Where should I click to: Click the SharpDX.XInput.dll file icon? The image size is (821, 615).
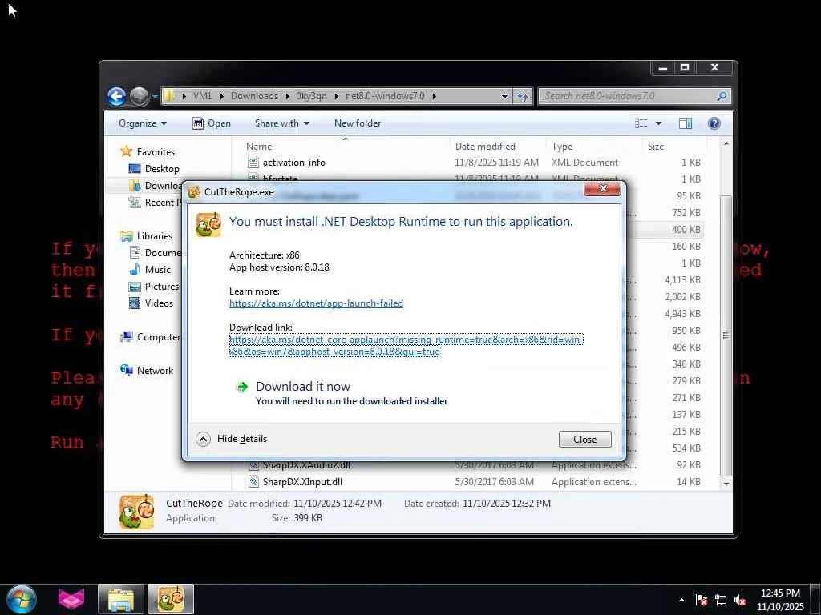[253, 482]
